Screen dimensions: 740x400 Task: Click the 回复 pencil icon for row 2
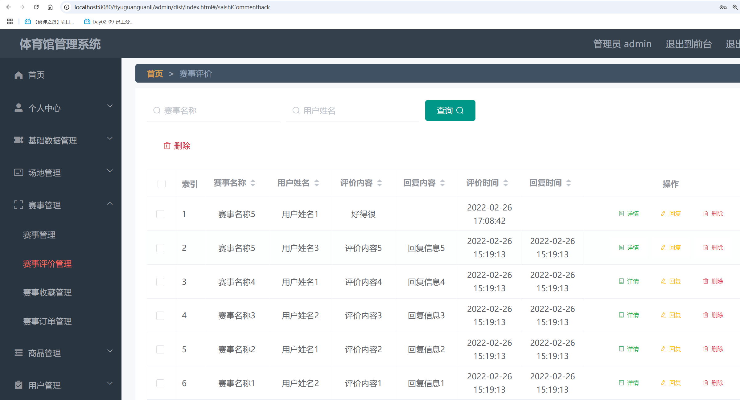tap(664, 247)
